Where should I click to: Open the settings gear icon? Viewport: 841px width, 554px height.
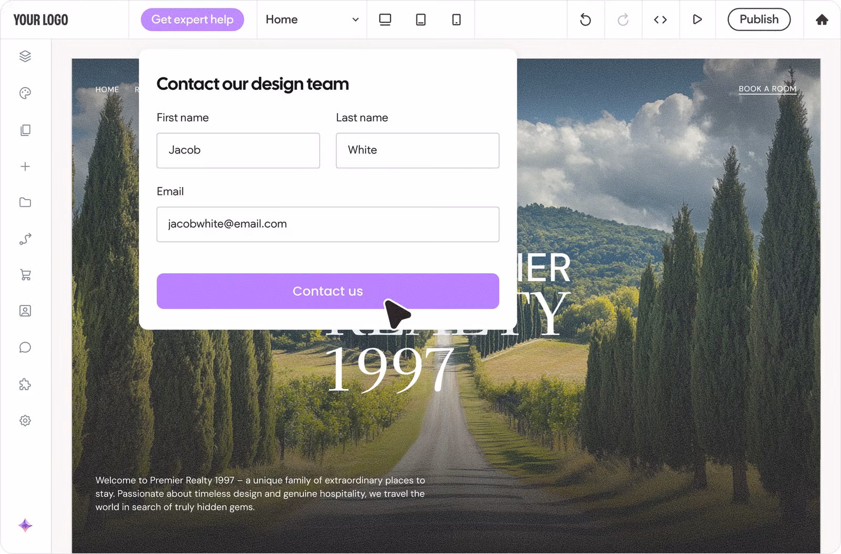pos(25,420)
